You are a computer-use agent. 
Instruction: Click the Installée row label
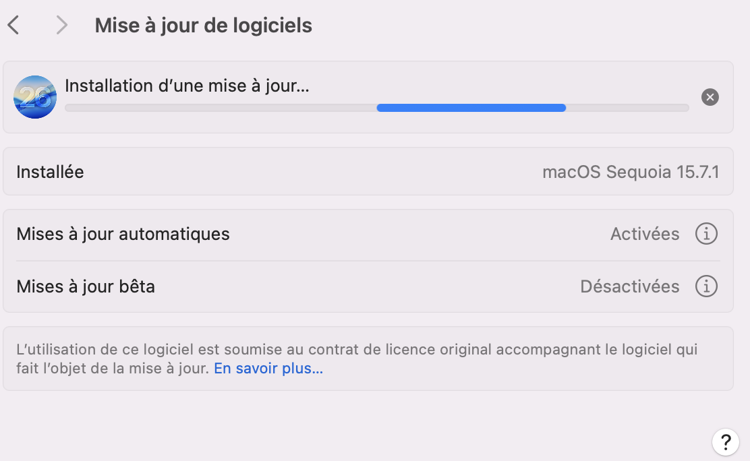50,172
